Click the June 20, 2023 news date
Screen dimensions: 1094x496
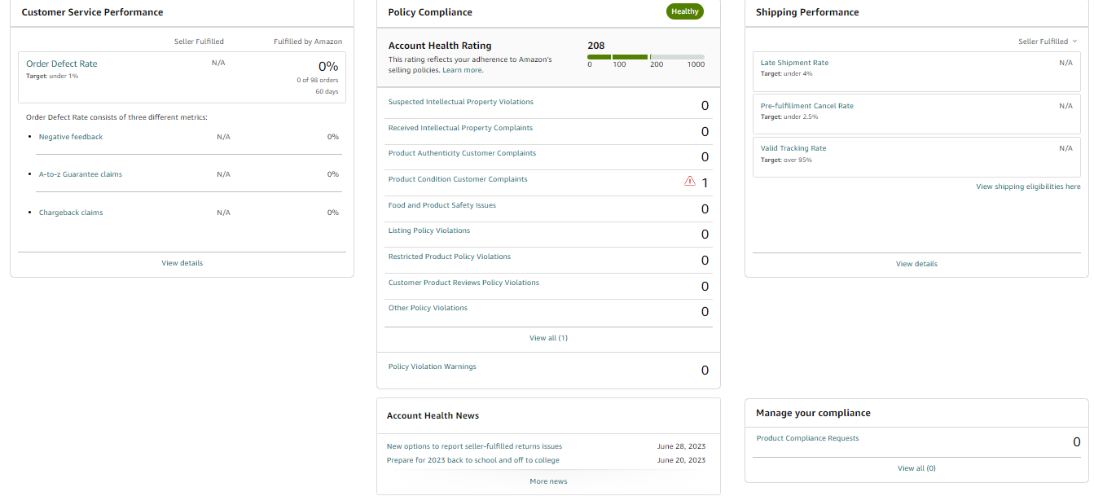[x=681, y=460]
